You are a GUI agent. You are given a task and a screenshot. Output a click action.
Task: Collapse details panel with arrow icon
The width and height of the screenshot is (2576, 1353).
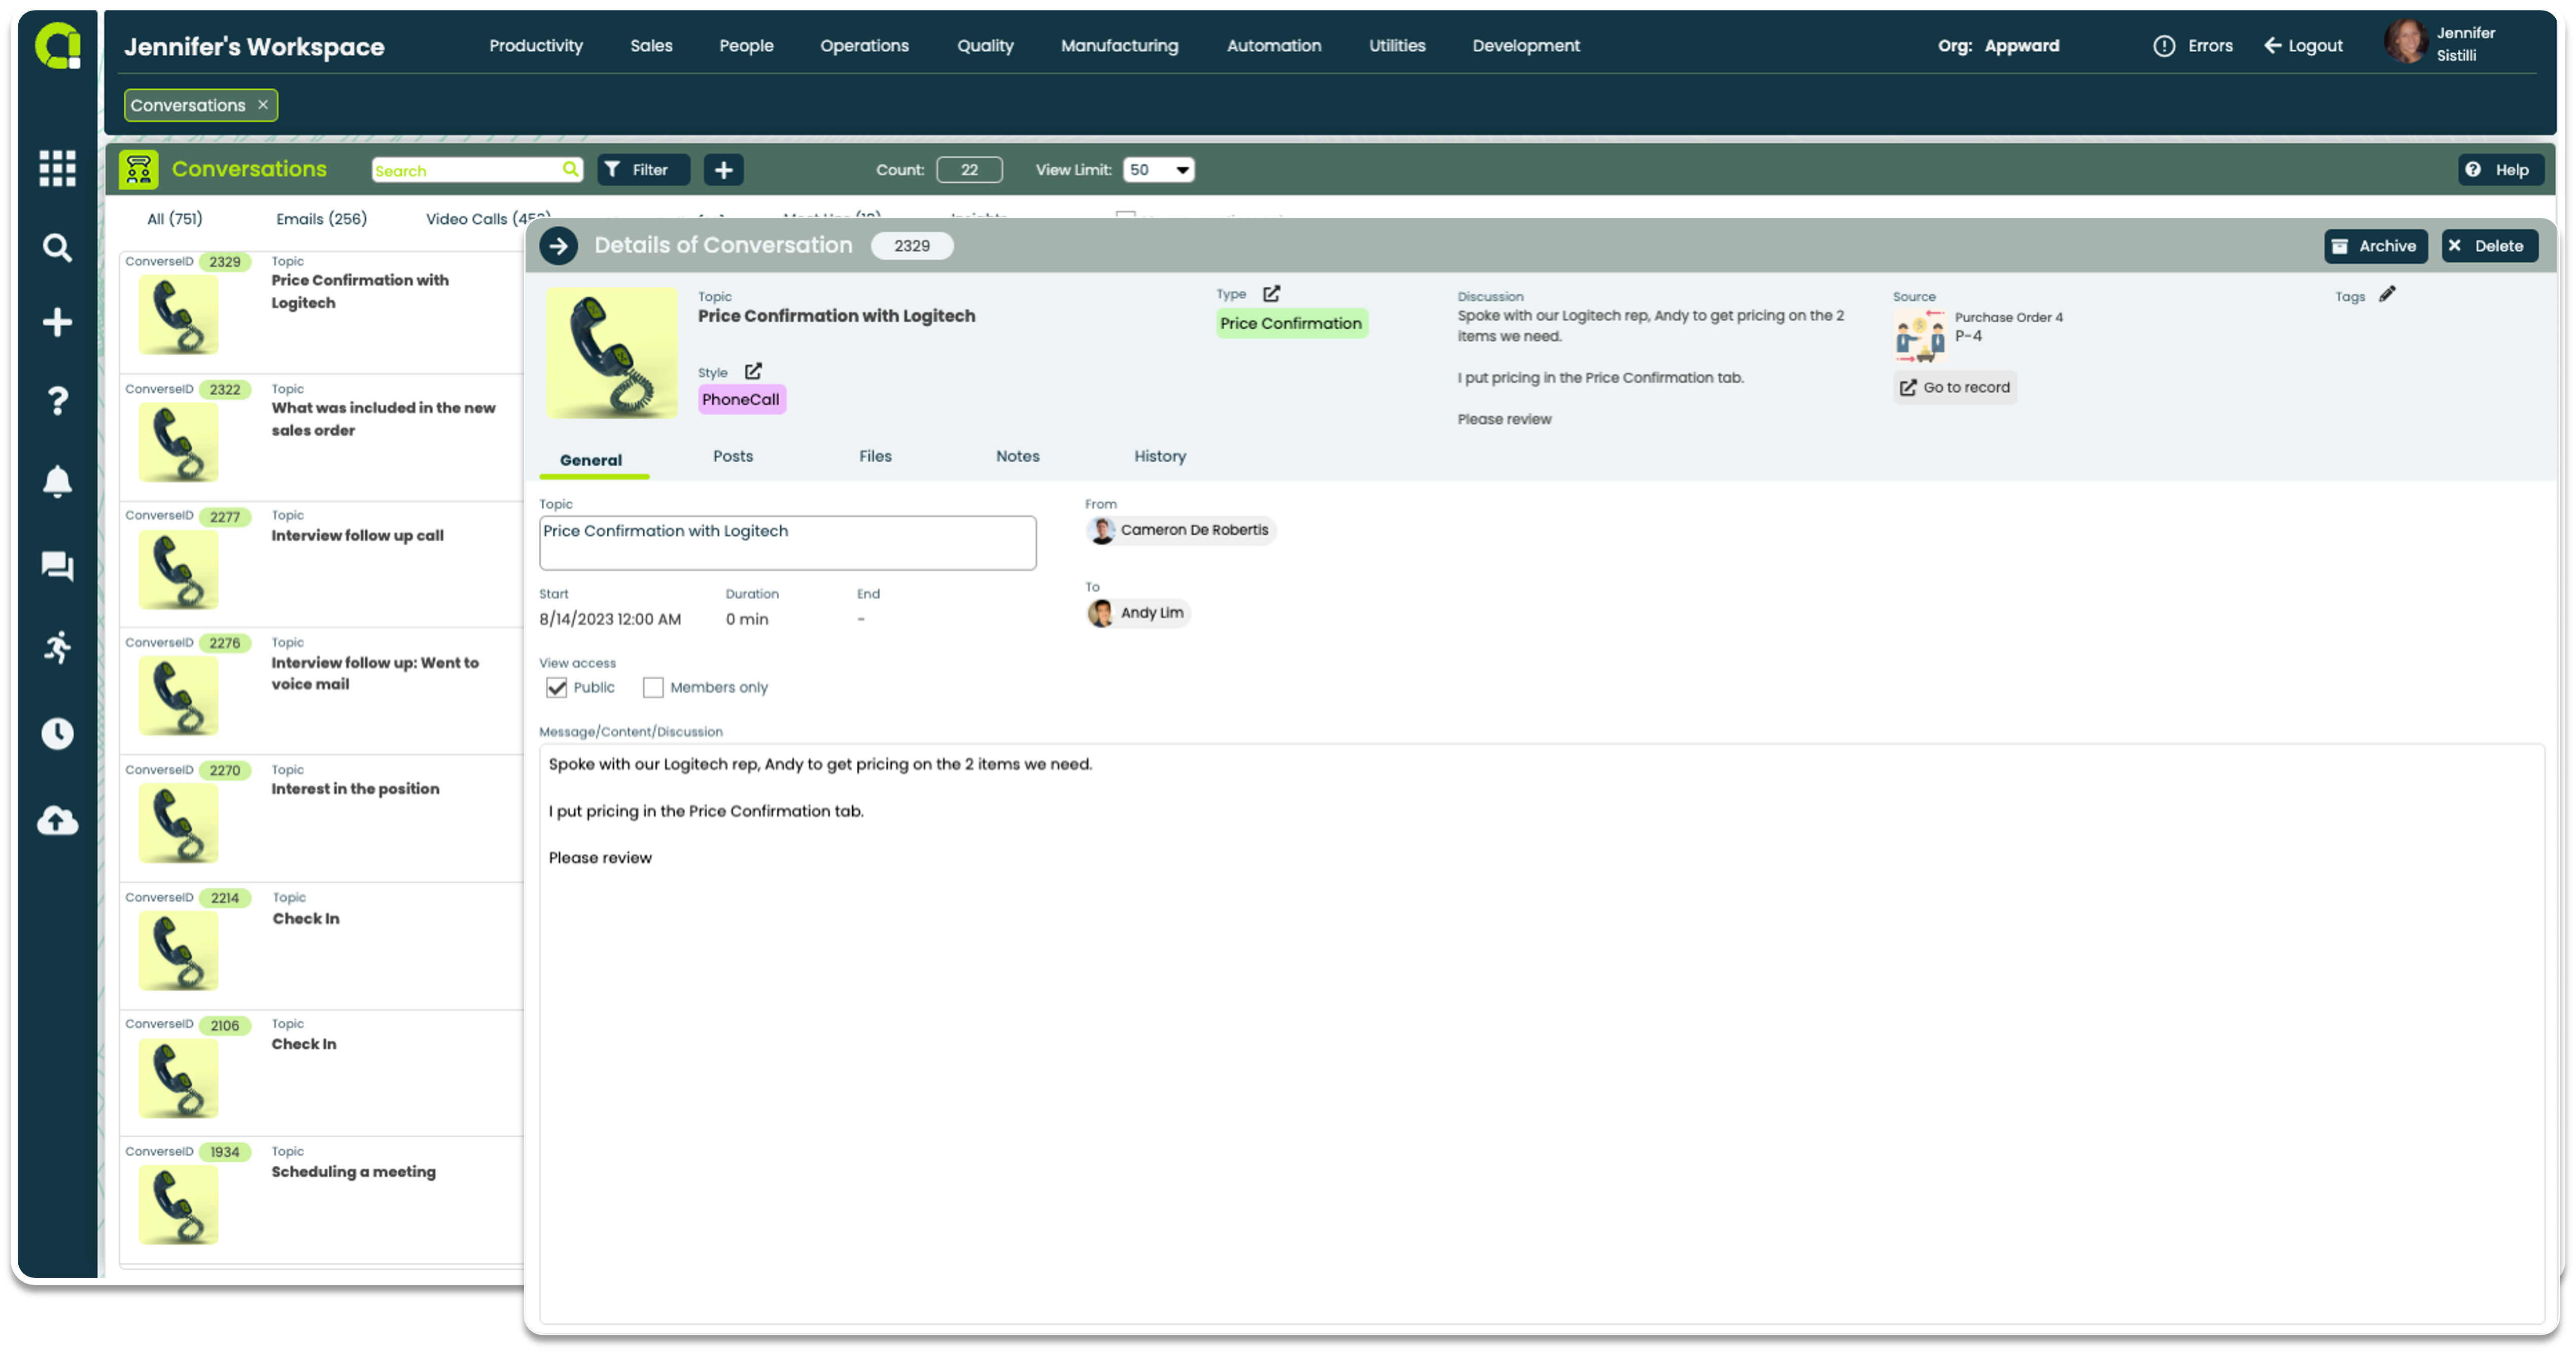558,245
